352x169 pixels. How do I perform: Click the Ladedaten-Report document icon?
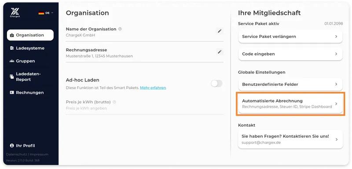click(12, 77)
